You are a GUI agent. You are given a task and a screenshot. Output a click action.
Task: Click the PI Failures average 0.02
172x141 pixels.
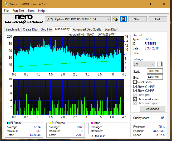pyautogui.click(x=80, y=127)
